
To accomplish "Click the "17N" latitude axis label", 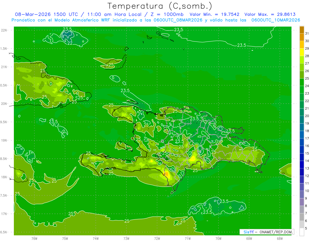I will [4, 214].
